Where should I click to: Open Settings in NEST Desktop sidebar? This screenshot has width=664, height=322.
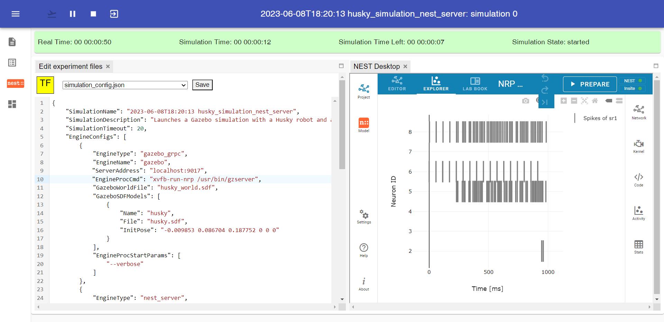[x=364, y=217]
